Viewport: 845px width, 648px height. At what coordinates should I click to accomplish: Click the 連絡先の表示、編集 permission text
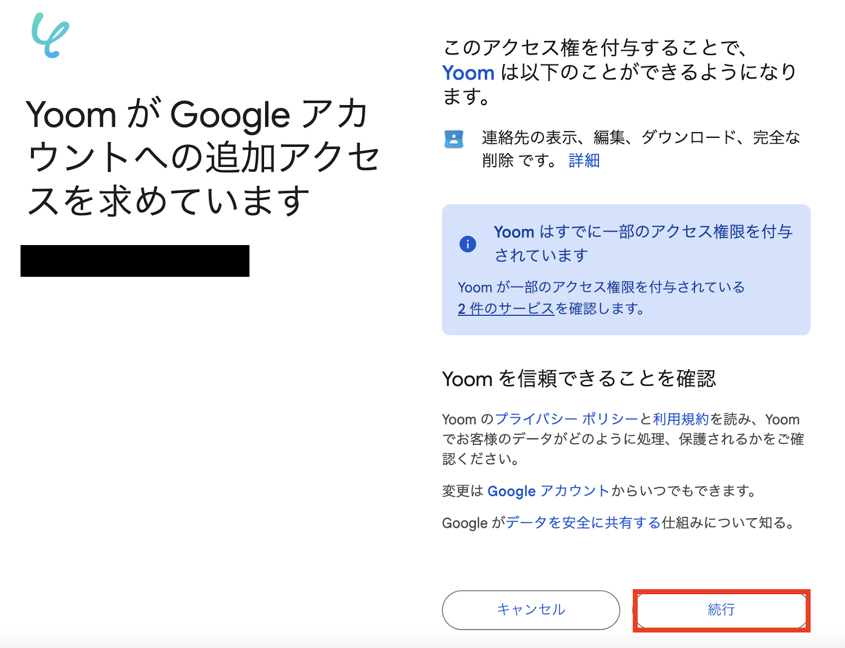(641, 138)
